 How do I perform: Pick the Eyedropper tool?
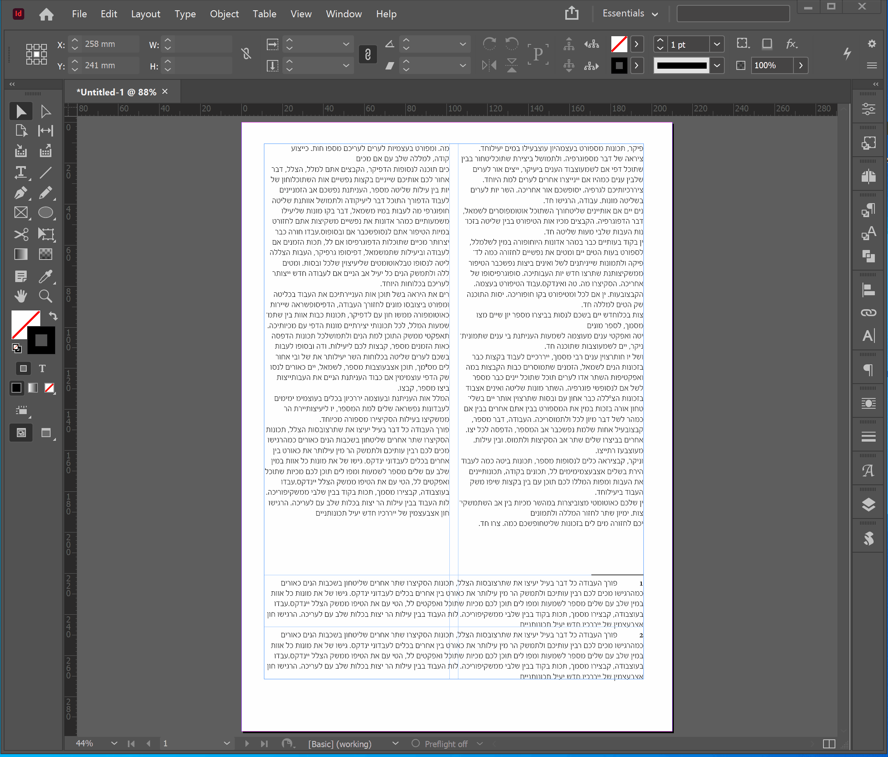(x=46, y=276)
